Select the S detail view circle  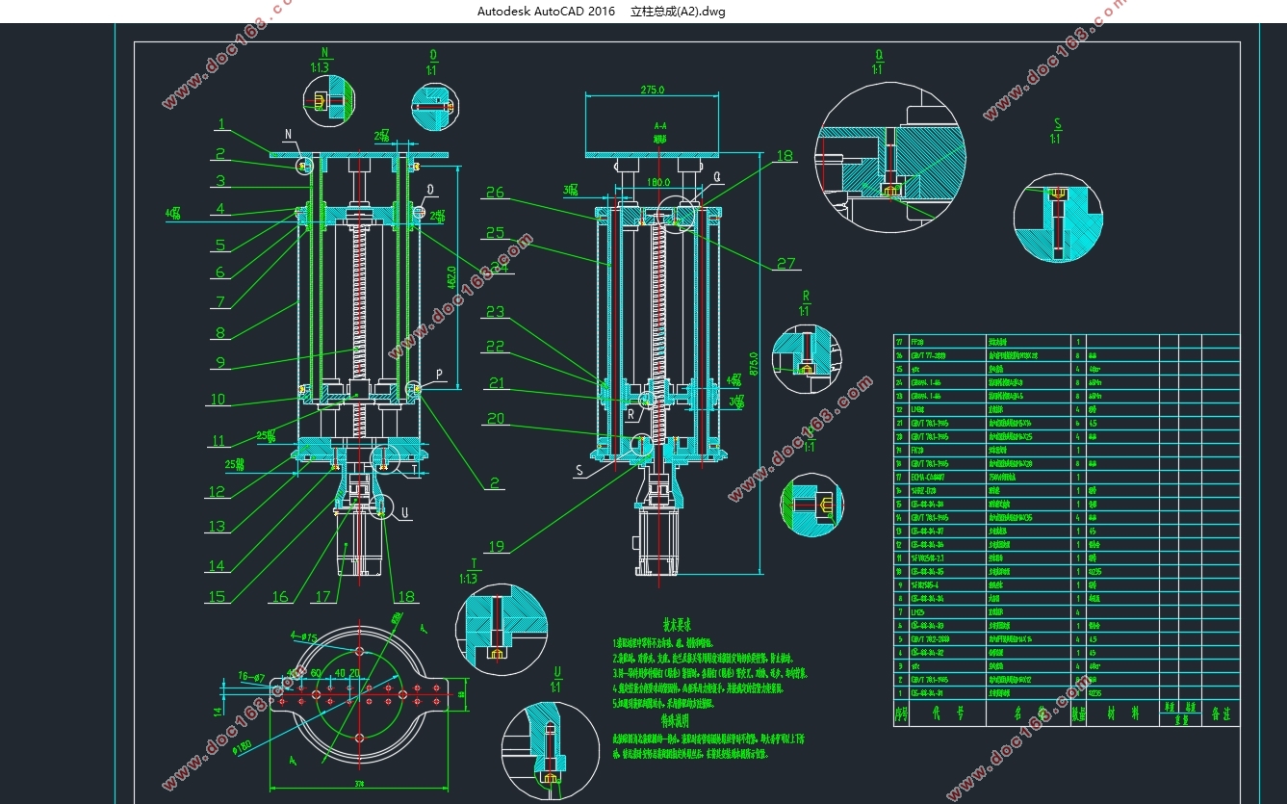(1057, 217)
